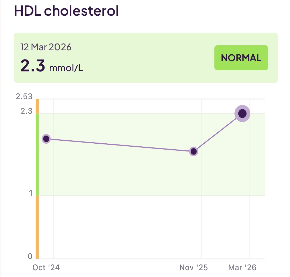This screenshot has width=290, height=277.
Task: Click the 1 lower threshold label
Action: [31, 194]
